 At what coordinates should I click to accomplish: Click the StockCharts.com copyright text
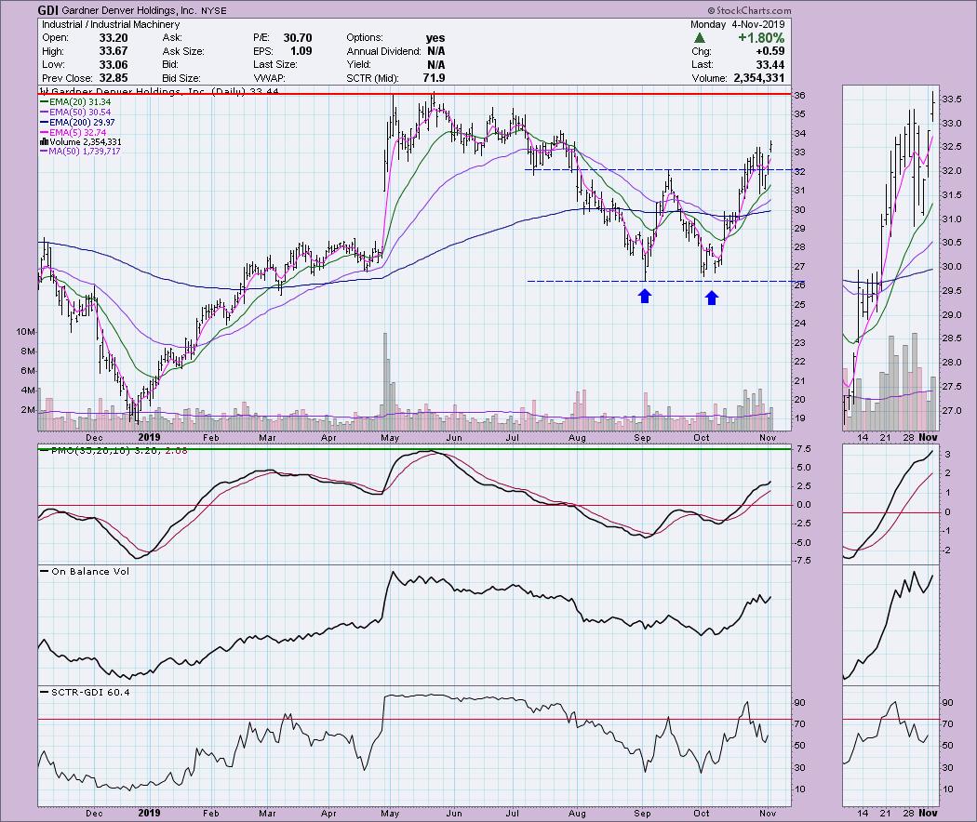click(x=750, y=10)
